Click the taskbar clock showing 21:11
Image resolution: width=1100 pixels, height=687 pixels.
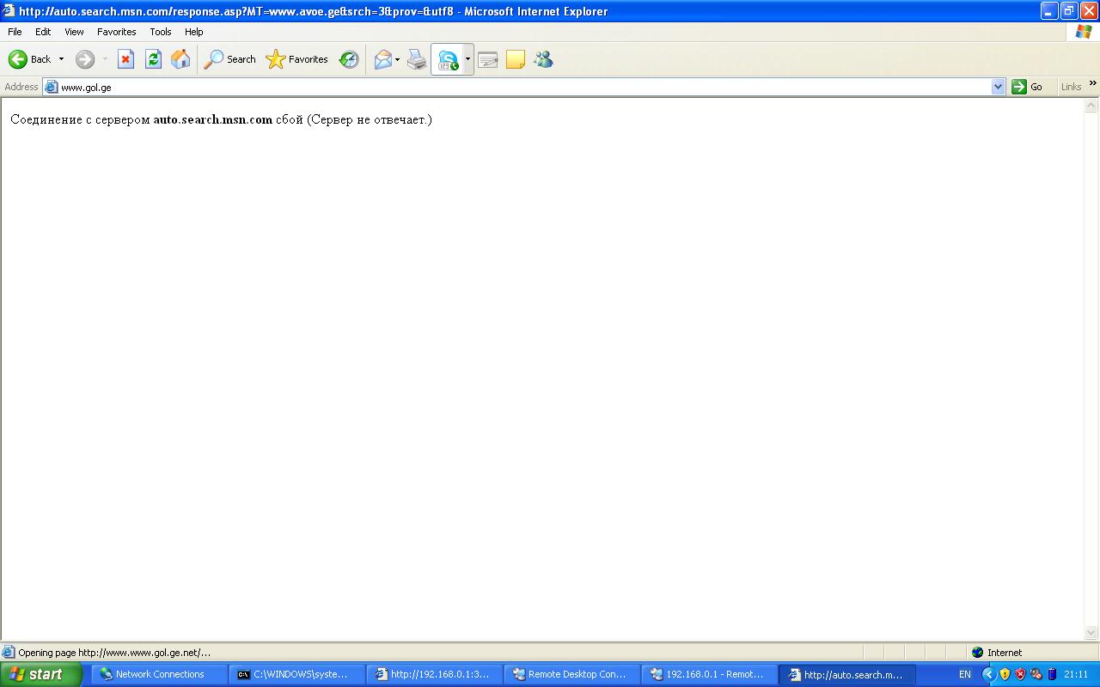pyautogui.click(x=1076, y=674)
